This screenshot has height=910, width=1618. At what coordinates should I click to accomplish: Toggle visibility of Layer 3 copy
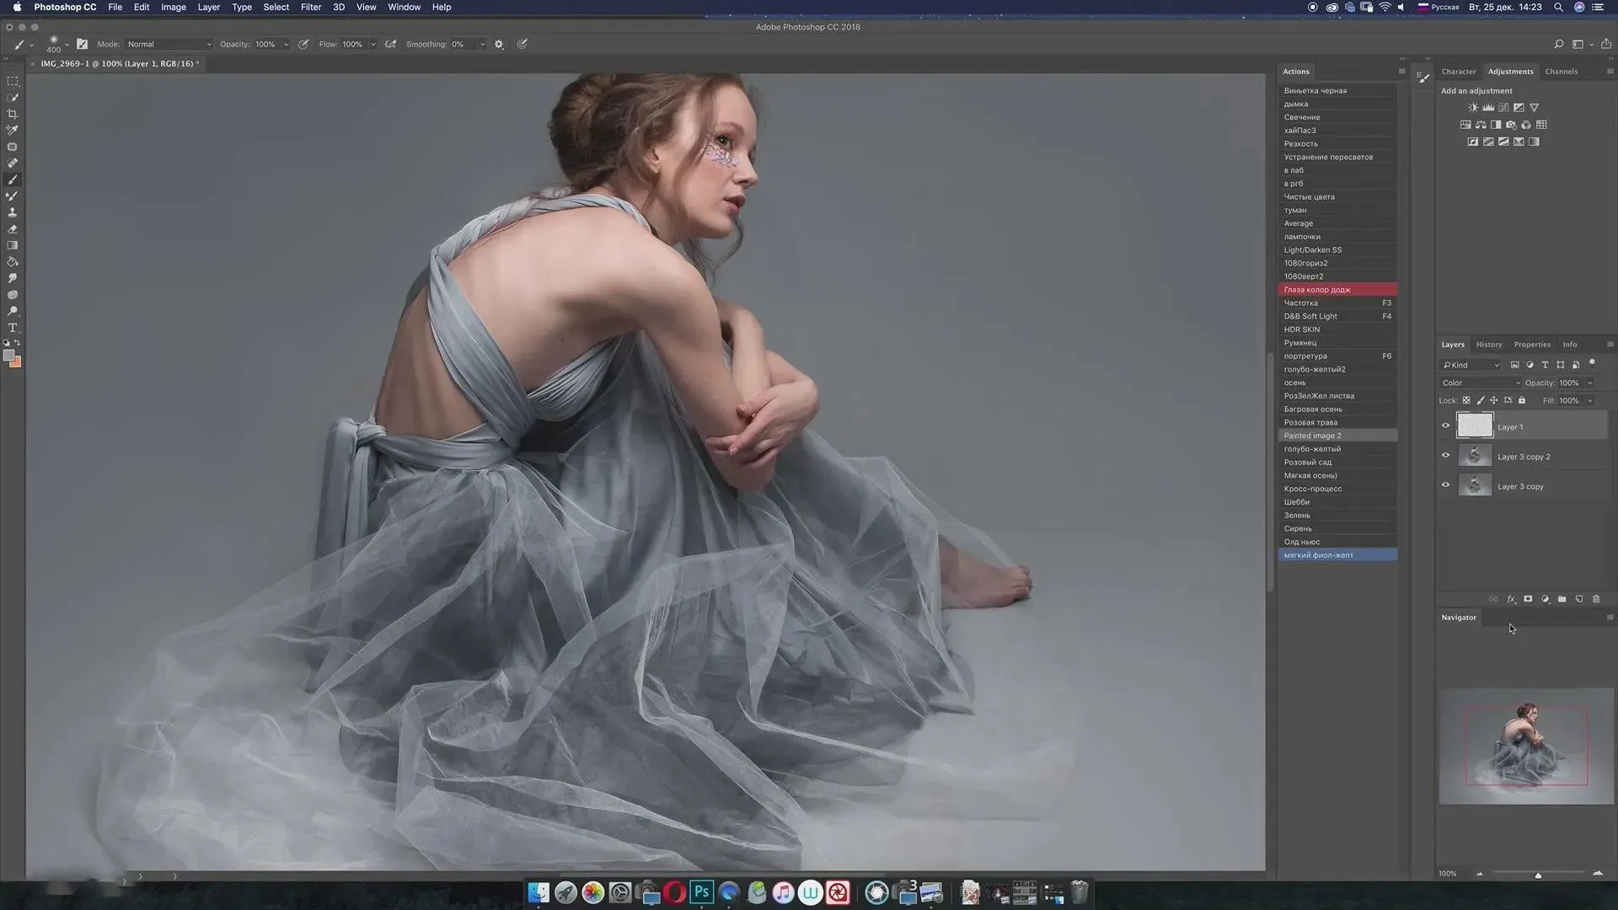[1446, 485]
